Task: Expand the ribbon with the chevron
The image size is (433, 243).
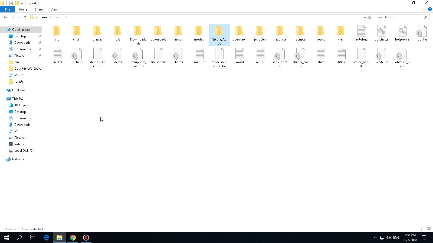Action: pos(424,9)
